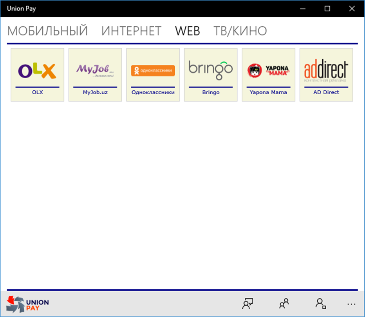This screenshot has width=365, height=317.
Task: Click the Одноклассники text label
Action: 153,92
